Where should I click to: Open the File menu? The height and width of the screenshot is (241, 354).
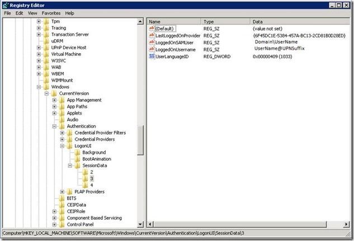point(7,13)
